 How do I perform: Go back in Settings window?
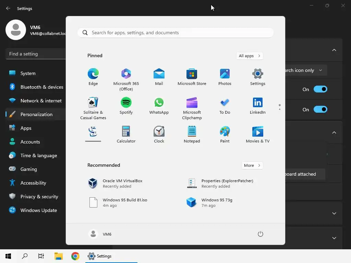point(8,8)
